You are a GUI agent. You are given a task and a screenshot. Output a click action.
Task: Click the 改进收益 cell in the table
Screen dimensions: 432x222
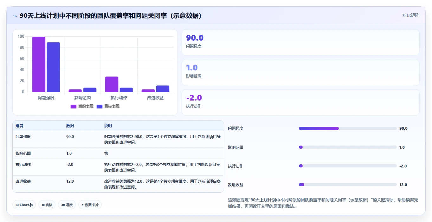point(23,181)
